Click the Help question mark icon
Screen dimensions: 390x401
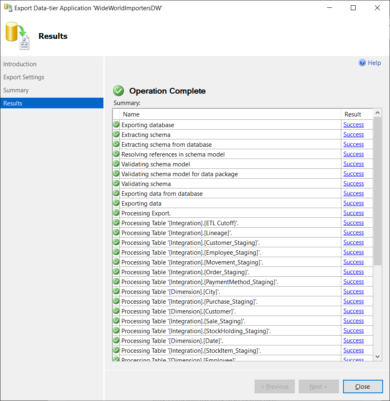tap(362, 63)
